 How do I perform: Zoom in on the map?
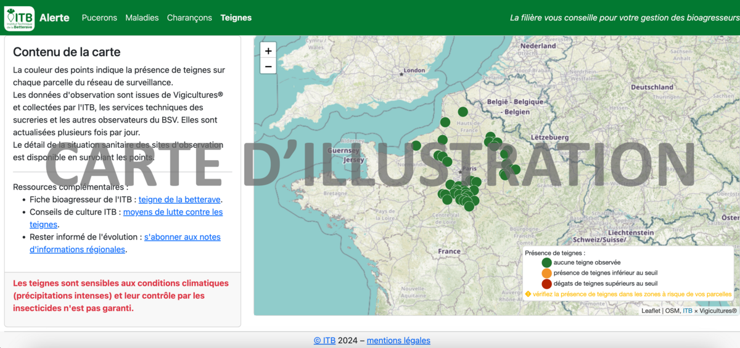click(x=268, y=51)
